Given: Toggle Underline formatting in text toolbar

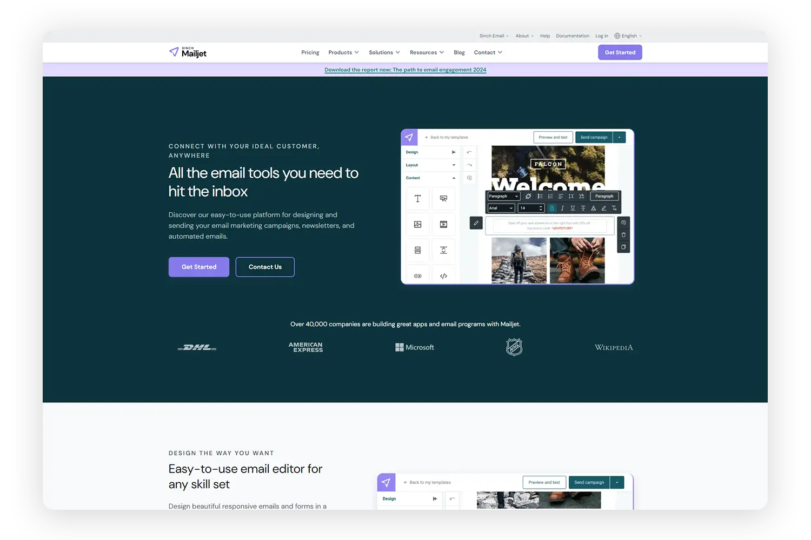Looking at the screenshot, I should [573, 208].
